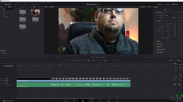Select the Multicam clip thumbnail

point(35,12)
